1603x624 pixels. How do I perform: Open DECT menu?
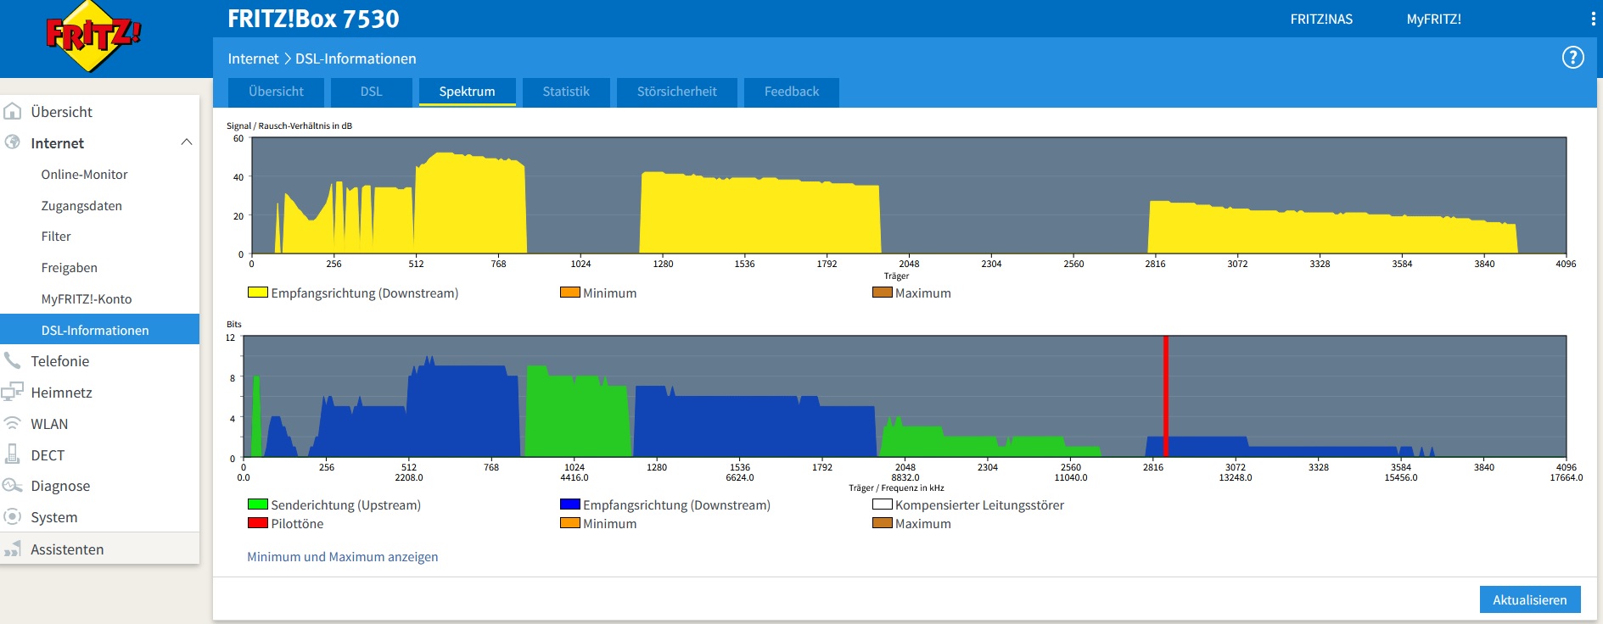[x=48, y=455]
